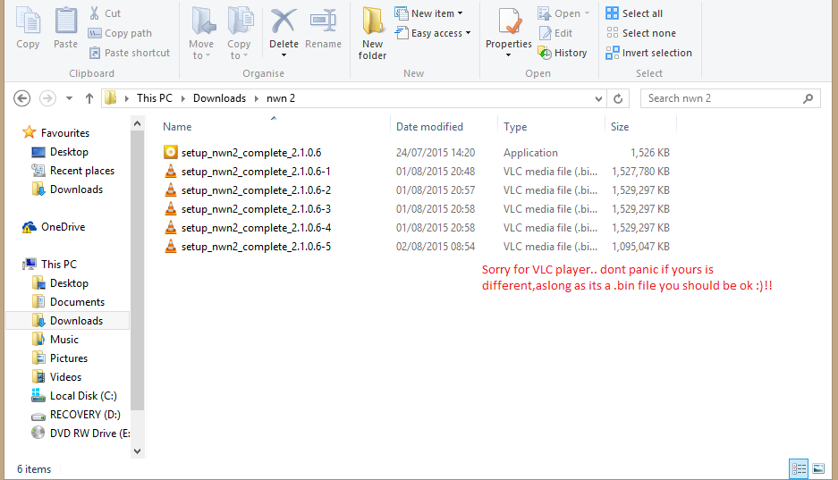Open Downloads under Favourites
This screenshot has height=480, width=838.
coord(67,189)
